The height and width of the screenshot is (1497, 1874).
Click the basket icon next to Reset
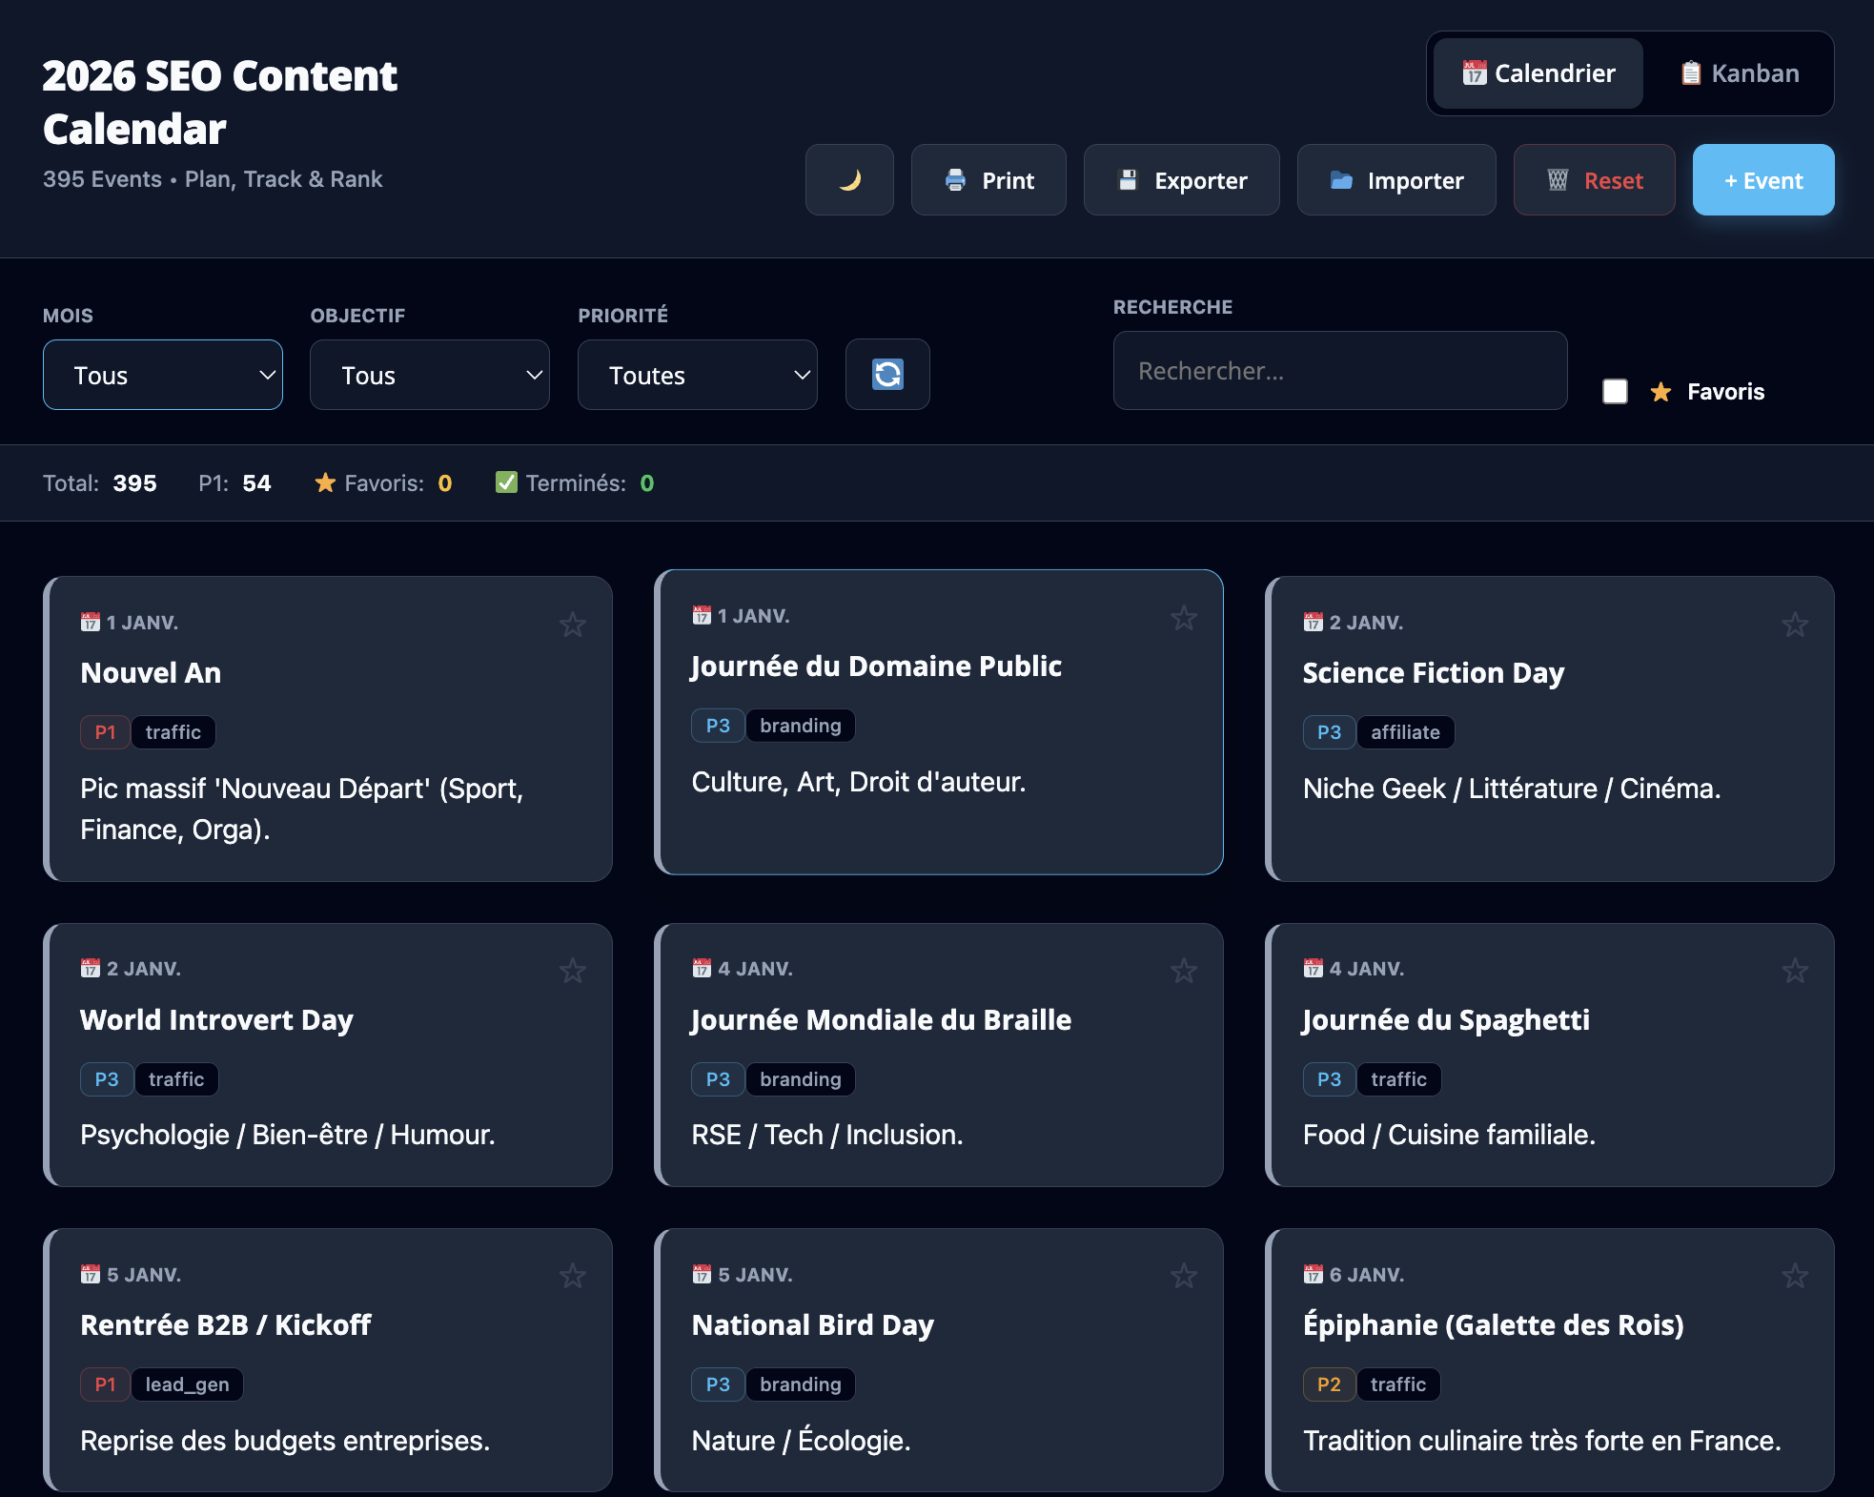pos(1558,179)
